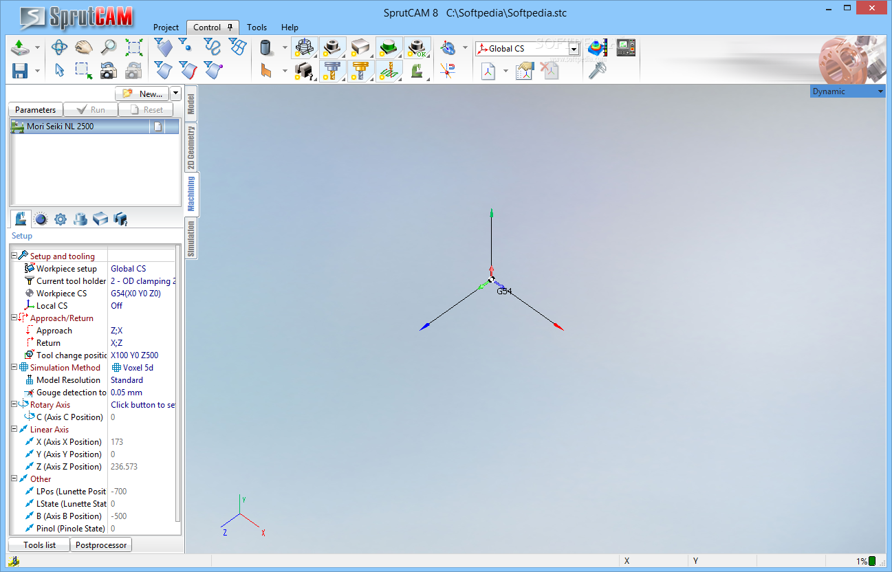The image size is (892, 572).
Task: Open the Project menu
Action: [166, 27]
